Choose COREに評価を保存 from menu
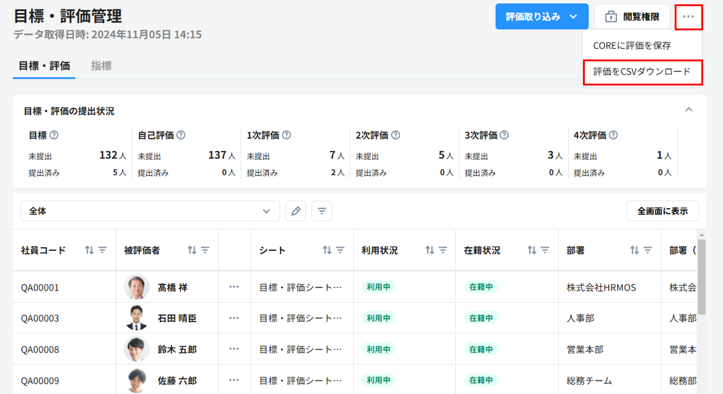 coord(632,45)
